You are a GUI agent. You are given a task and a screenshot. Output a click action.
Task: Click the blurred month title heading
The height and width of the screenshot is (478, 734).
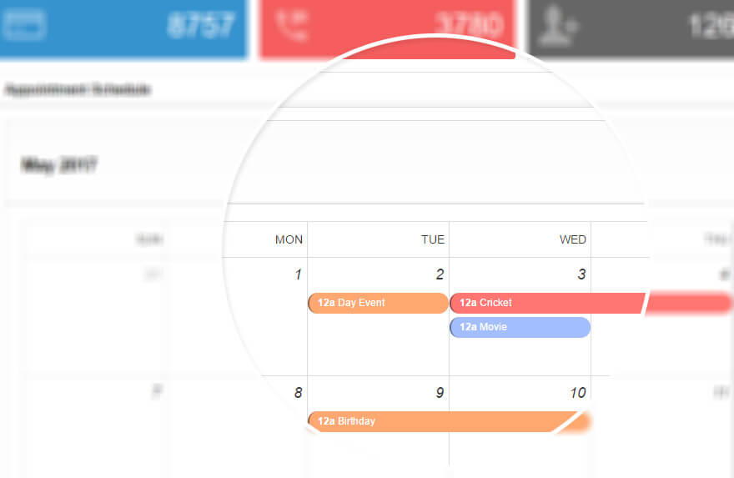point(59,165)
